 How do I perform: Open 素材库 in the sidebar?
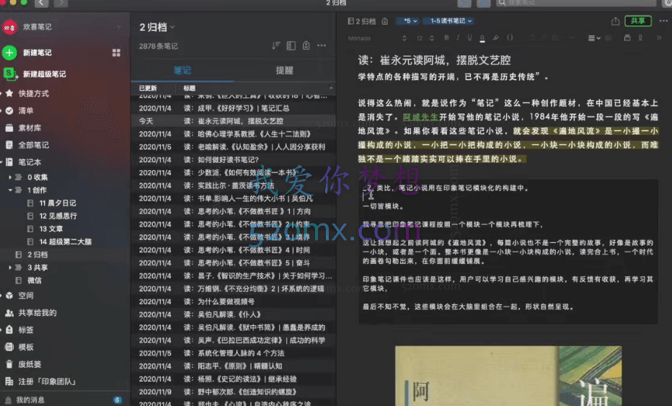tap(23, 128)
